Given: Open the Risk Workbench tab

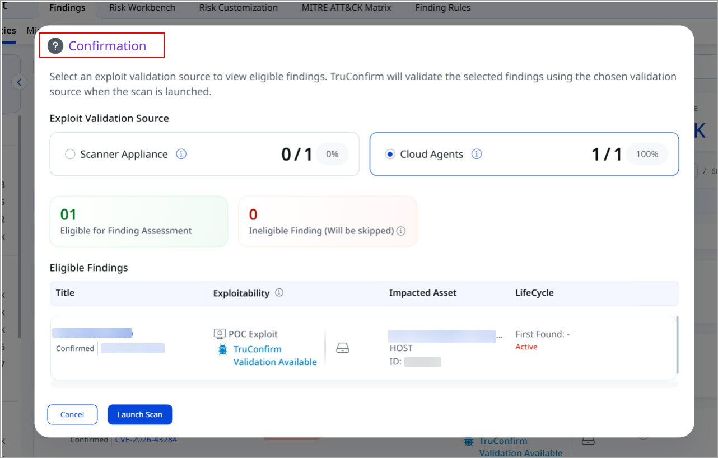Looking at the screenshot, I should click(142, 8).
